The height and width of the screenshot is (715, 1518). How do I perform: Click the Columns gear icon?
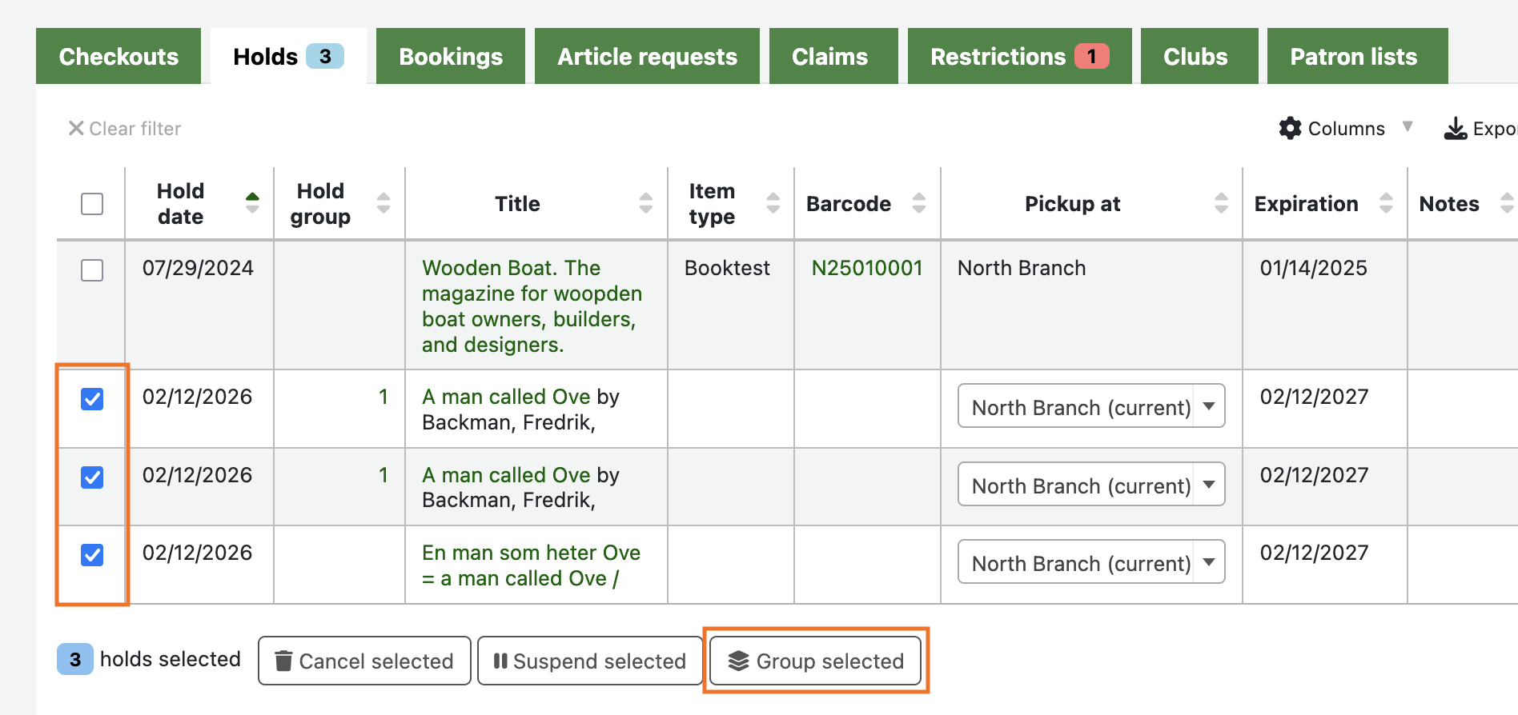[x=1290, y=128]
